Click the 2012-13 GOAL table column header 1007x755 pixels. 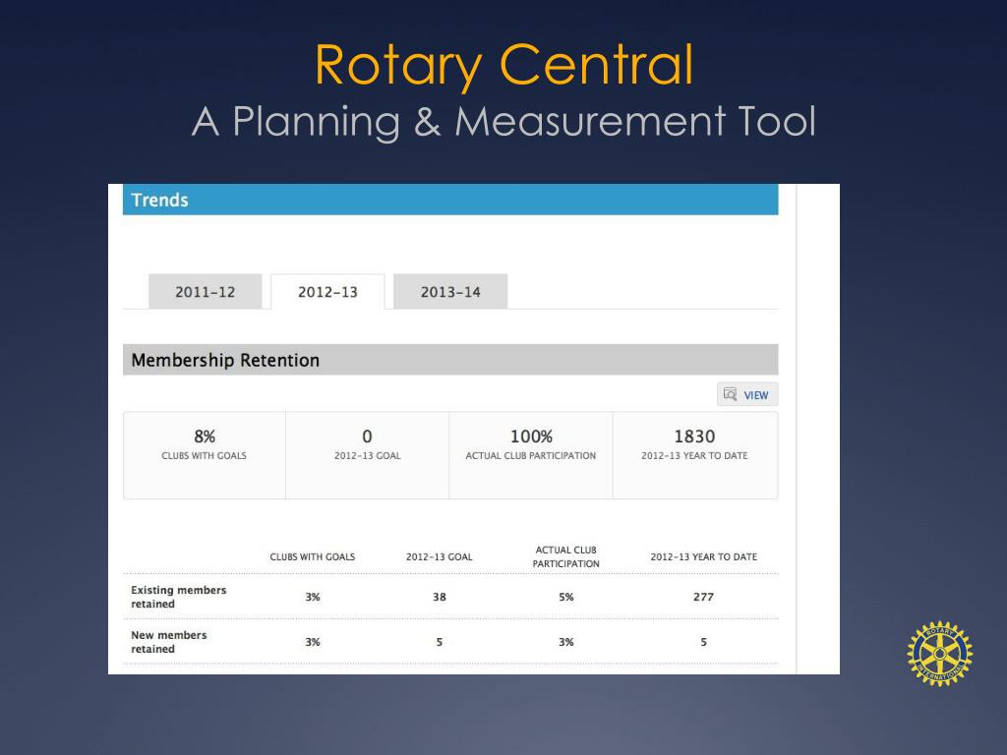tap(440, 556)
